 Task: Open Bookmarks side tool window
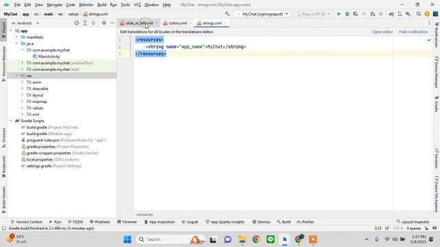[3, 167]
